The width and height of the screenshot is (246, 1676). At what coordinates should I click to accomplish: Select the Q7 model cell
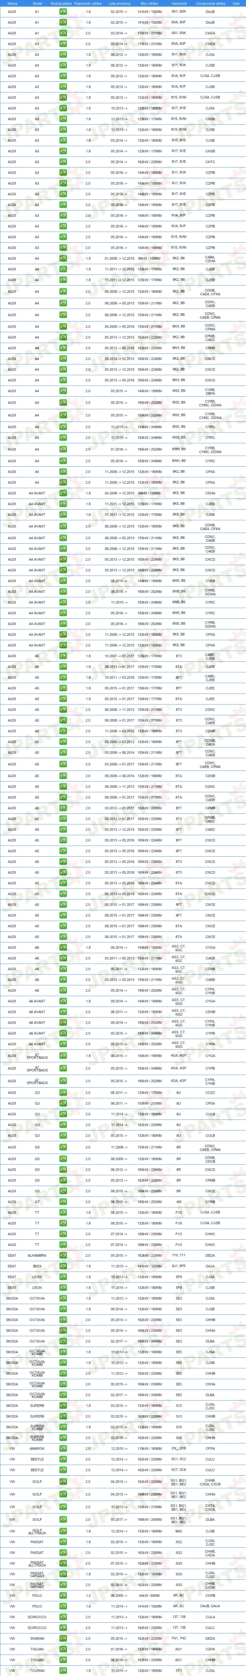(x=37, y=1202)
